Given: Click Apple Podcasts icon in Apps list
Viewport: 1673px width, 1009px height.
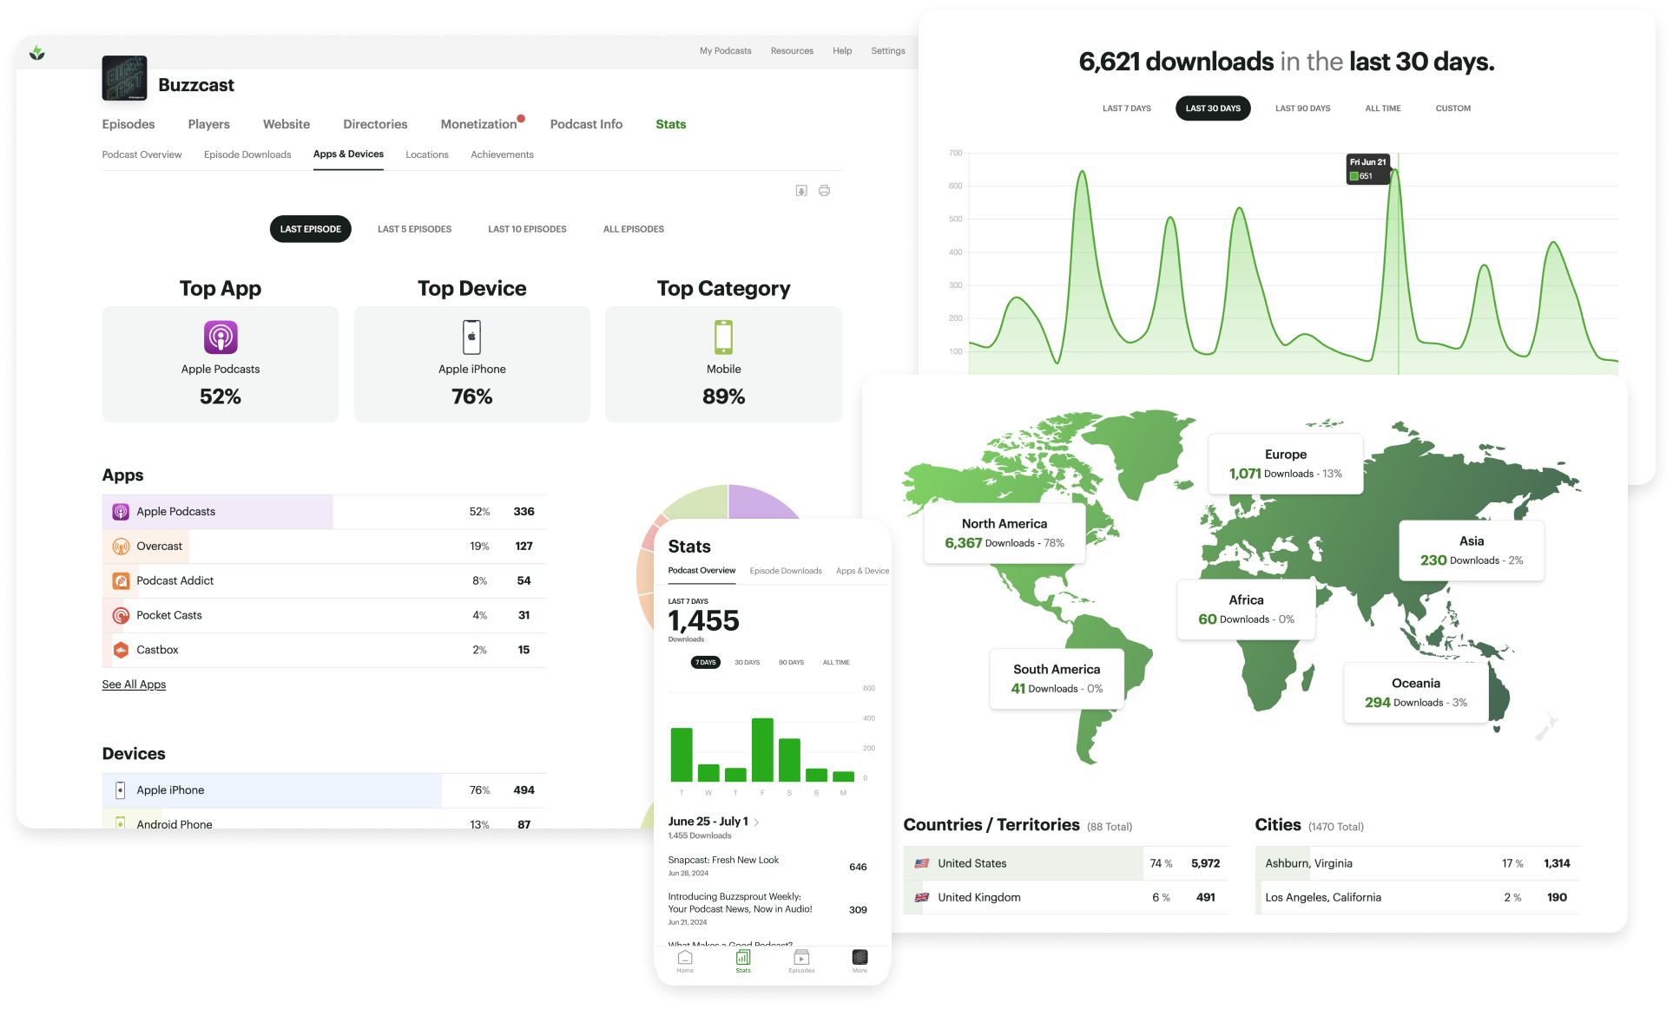Looking at the screenshot, I should 121,512.
